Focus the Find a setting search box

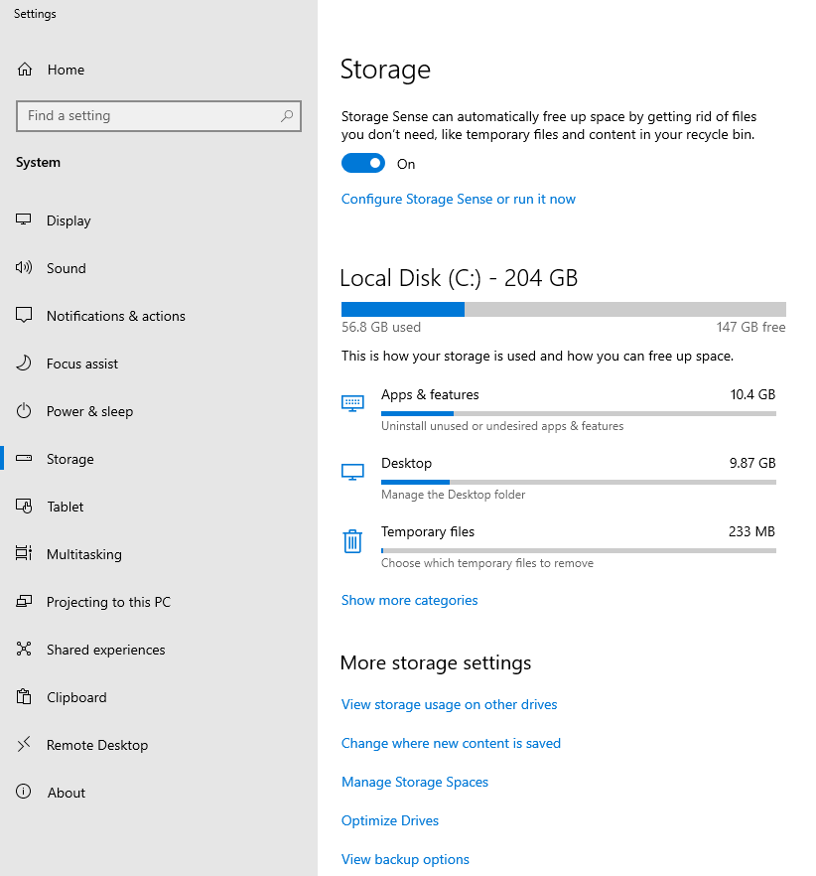pyautogui.click(x=159, y=116)
